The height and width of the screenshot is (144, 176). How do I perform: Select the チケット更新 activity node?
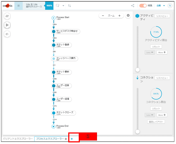pyautogui.click(x=61, y=72)
